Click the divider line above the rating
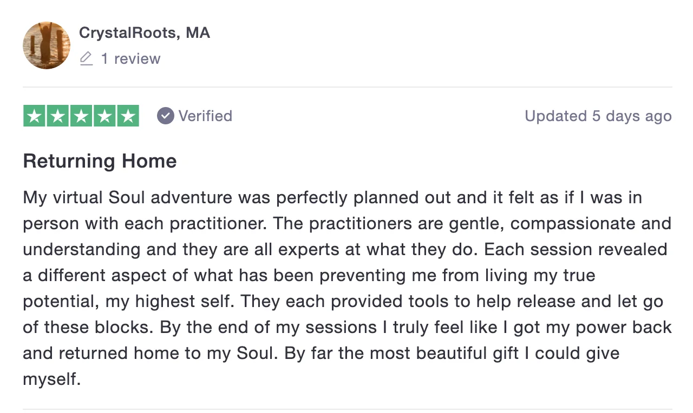The image size is (693, 413). [346, 86]
